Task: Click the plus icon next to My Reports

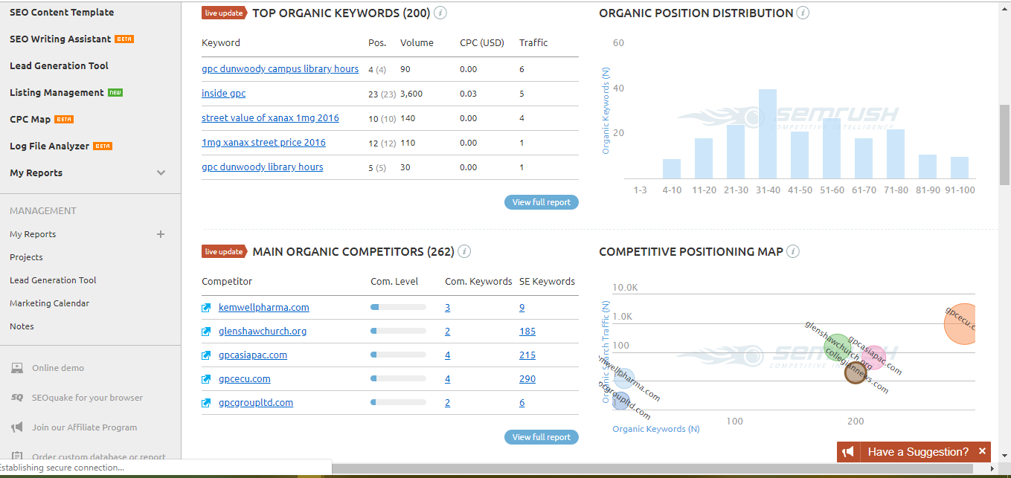Action: 160,234
